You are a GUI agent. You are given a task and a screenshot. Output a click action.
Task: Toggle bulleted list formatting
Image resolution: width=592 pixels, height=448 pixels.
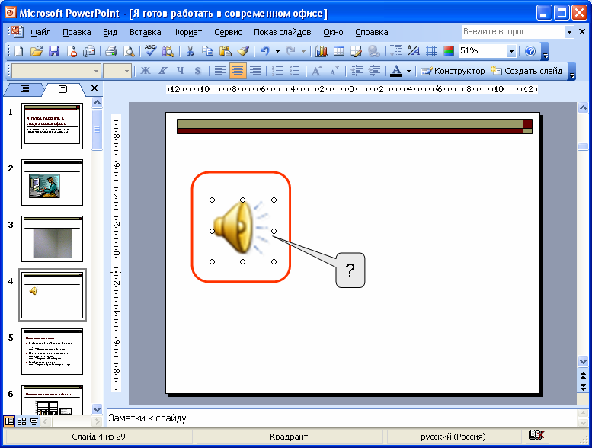click(x=295, y=71)
